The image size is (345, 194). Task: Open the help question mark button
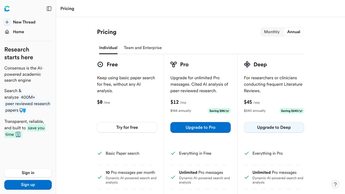pyautogui.click(x=335, y=185)
